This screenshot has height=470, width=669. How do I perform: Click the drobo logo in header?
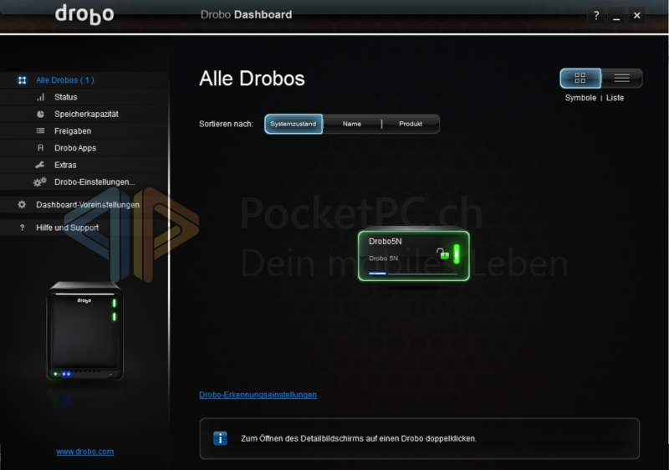click(84, 14)
